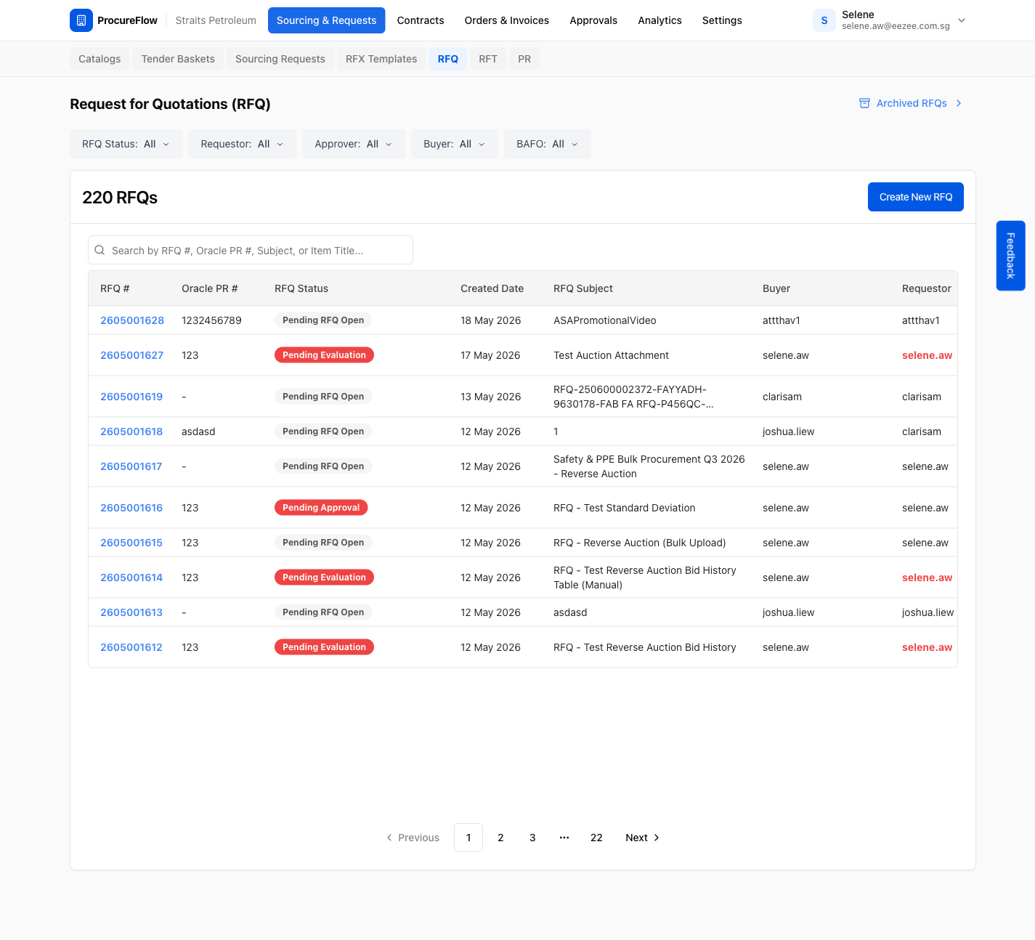Select current page 1
Screen dimensions: 1035x940
(x=468, y=838)
